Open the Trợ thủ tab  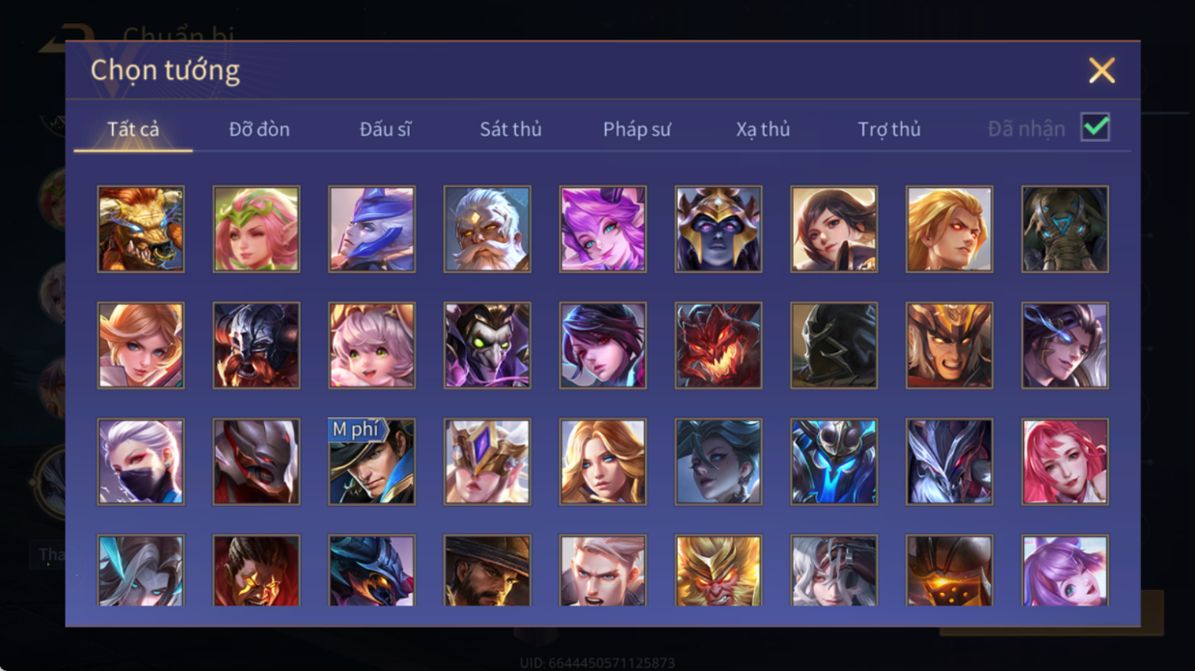coord(889,129)
